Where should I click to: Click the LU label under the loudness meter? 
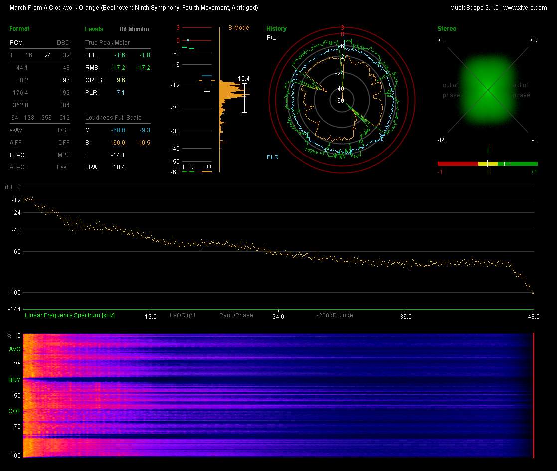tap(207, 167)
